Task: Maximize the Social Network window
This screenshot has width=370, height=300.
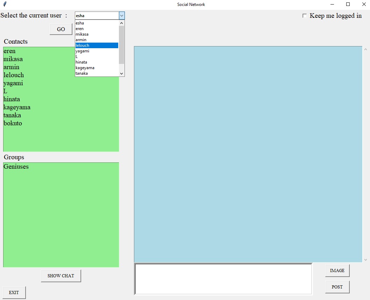Action: tap(348, 4)
